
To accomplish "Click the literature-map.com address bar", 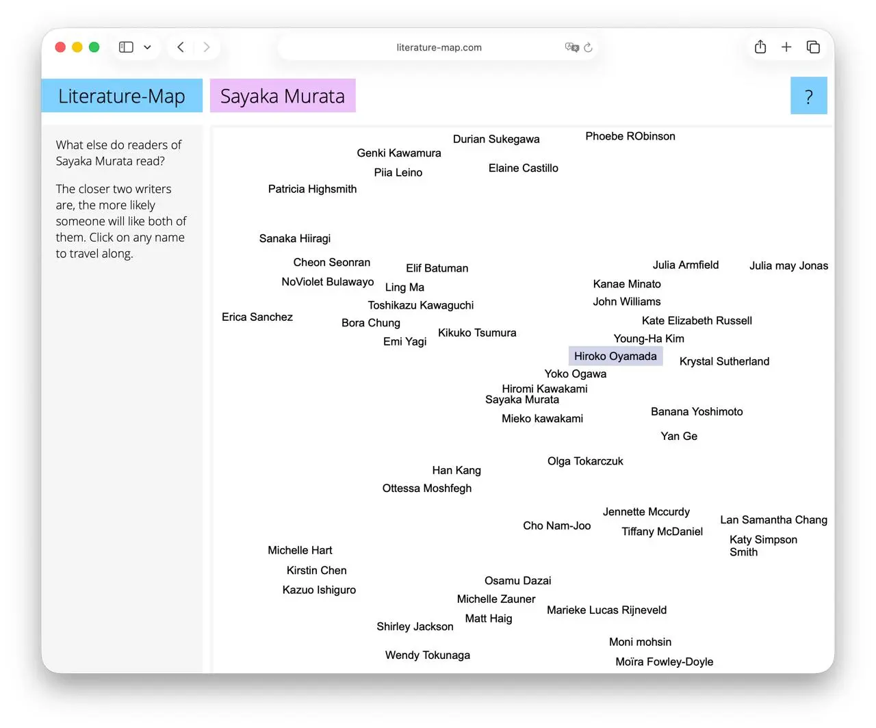I will [439, 47].
